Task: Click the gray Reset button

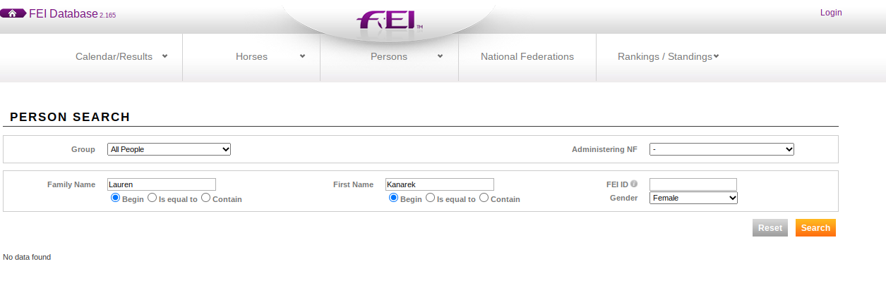Action: coord(770,228)
